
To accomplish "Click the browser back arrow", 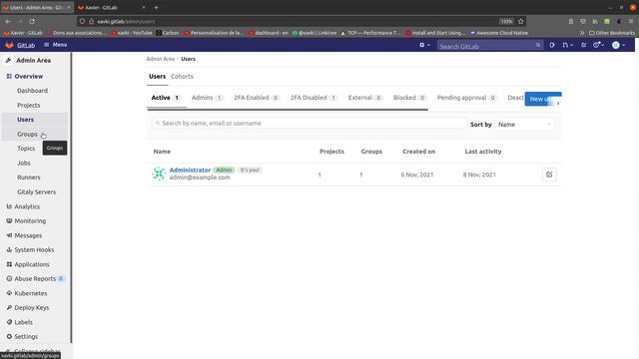I will (x=9, y=21).
